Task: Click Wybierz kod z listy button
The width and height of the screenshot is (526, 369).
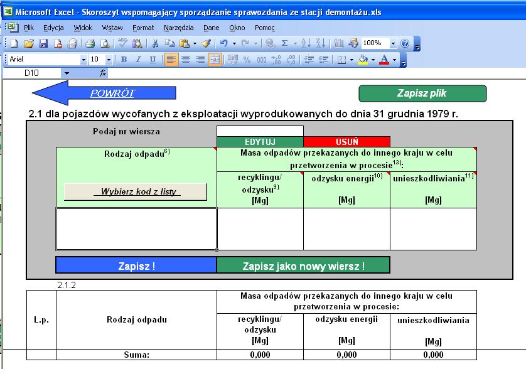Action: click(x=136, y=192)
